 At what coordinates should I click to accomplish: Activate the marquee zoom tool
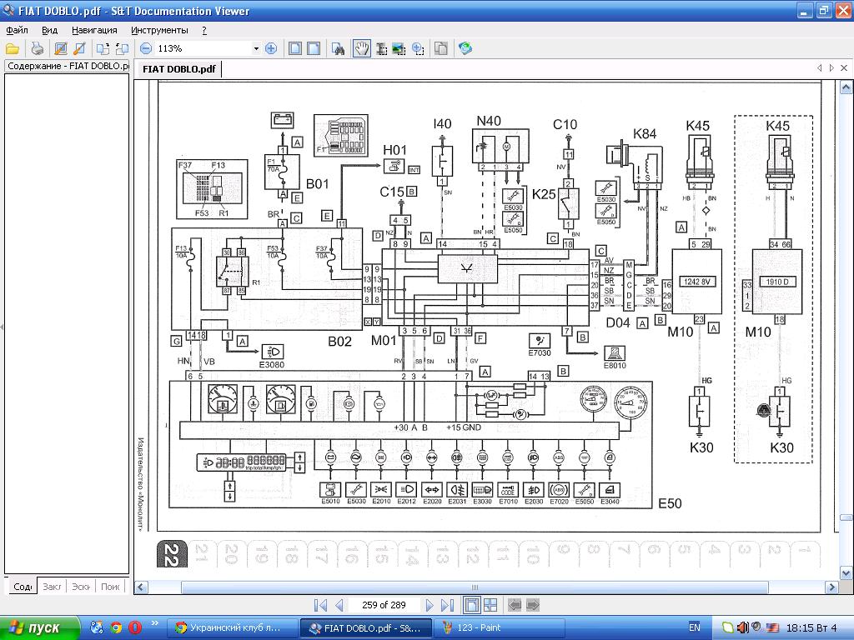(418, 49)
